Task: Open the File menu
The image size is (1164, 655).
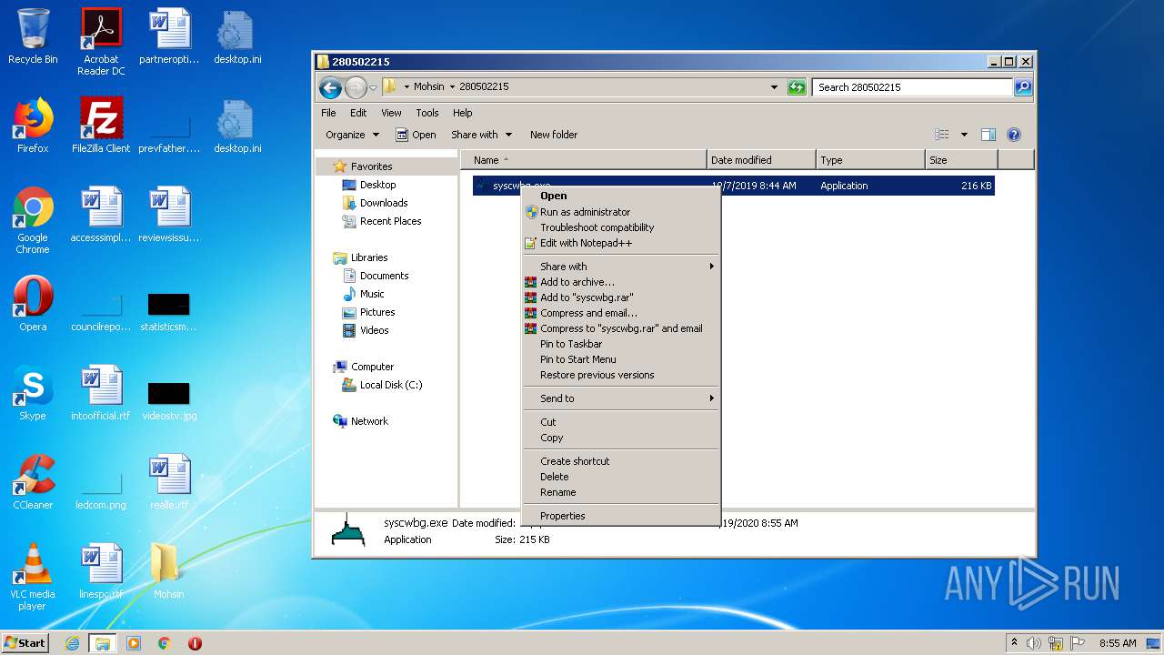Action: point(328,113)
